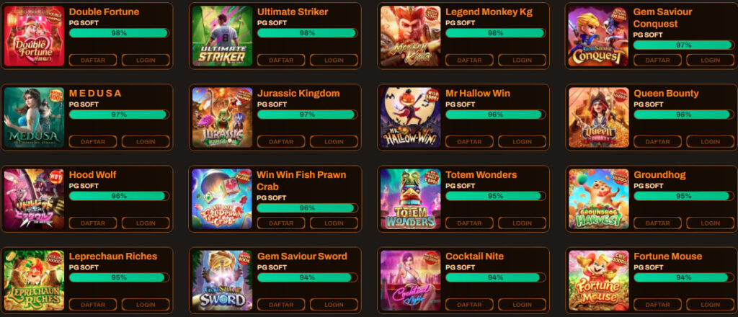
Task: Open the Medusa game thumbnail
Action: pos(34,117)
